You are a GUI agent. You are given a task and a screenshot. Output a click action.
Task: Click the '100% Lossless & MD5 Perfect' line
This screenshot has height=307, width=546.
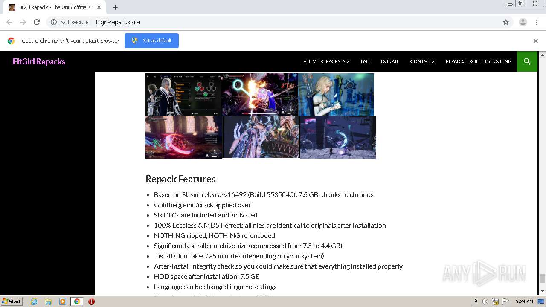pyautogui.click(x=270, y=226)
